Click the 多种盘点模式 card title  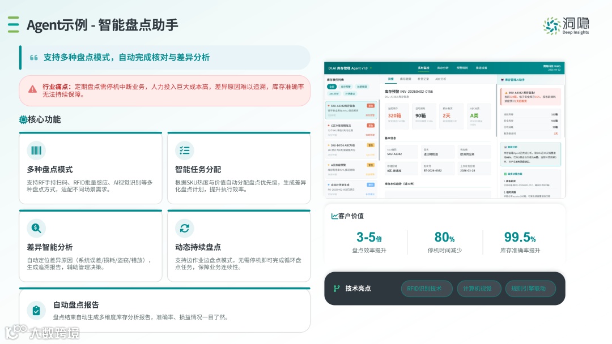49,170
